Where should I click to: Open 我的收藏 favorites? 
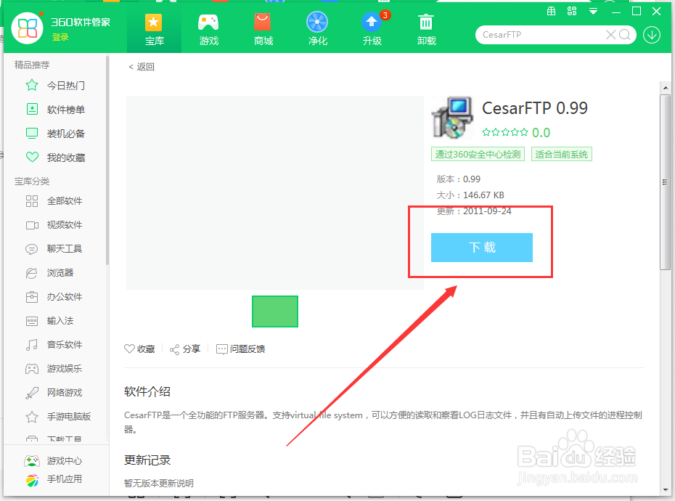coord(66,158)
